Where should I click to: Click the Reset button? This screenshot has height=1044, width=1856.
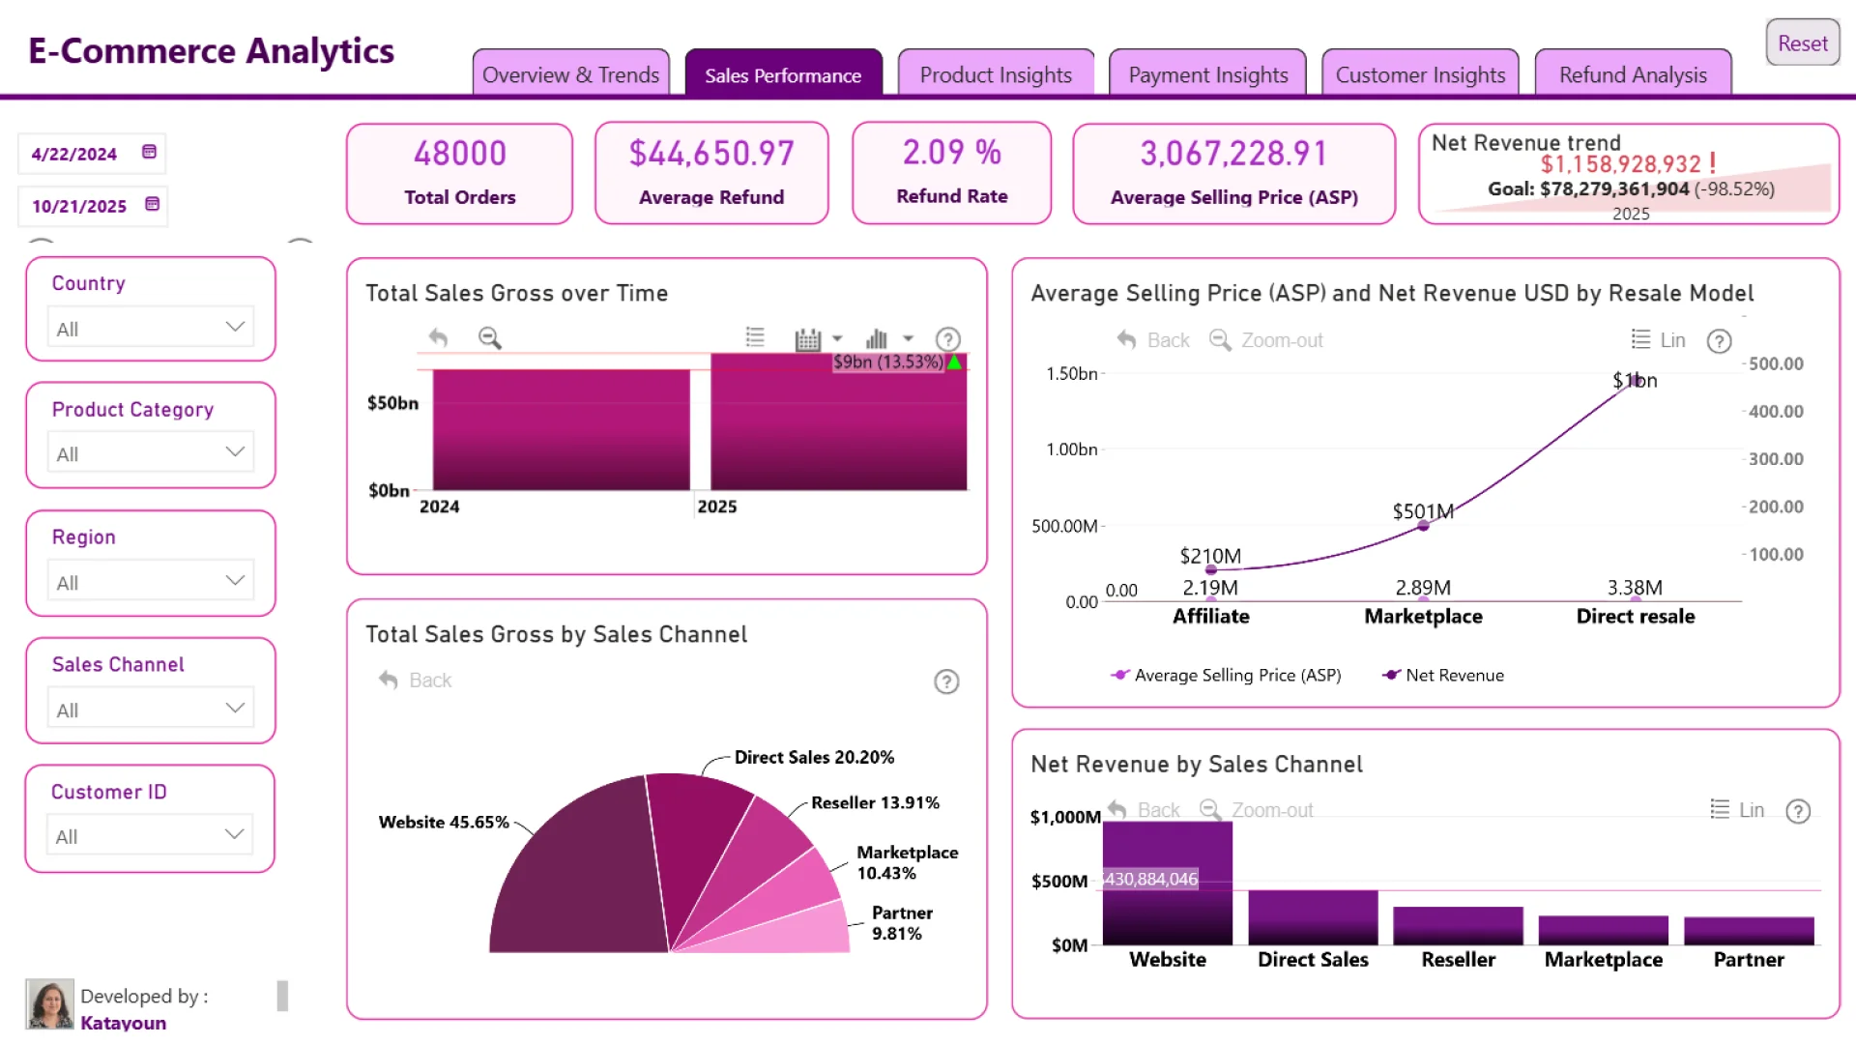[1802, 43]
